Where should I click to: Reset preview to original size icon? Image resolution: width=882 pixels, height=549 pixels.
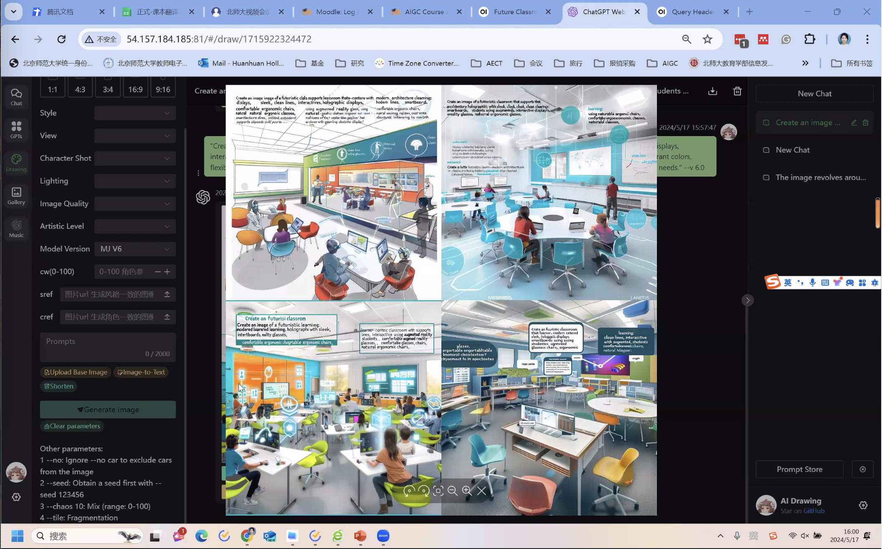click(438, 491)
